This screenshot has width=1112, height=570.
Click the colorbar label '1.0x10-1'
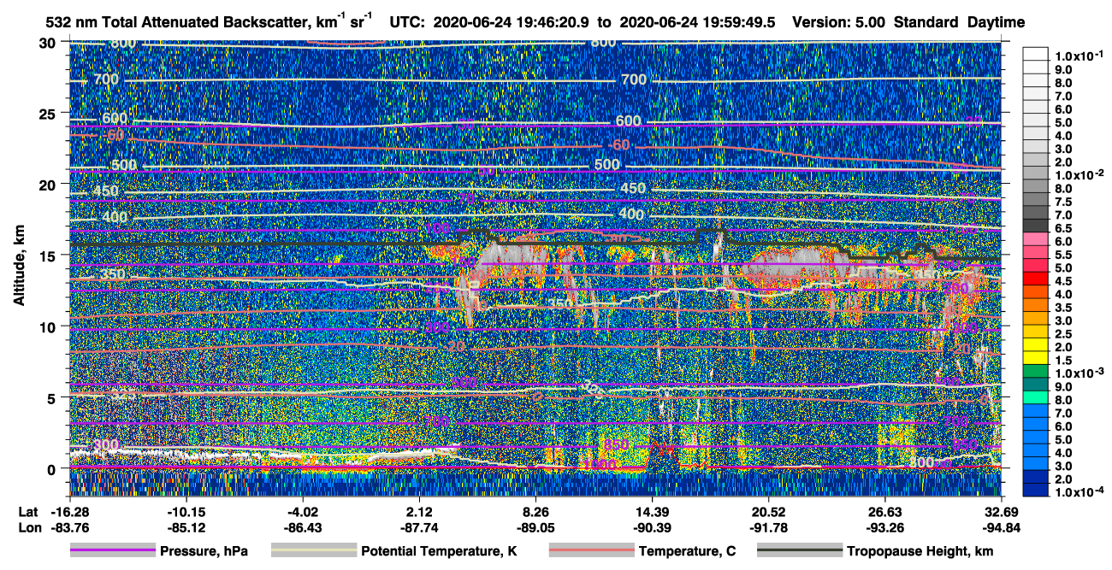pos(1080,55)
